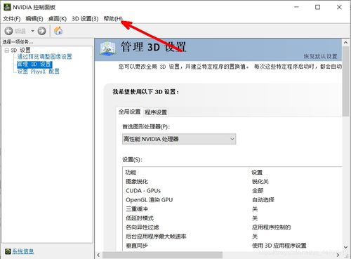
Task: Collapse the 3D 设置 tree node
Action: [x=7, y=51]
